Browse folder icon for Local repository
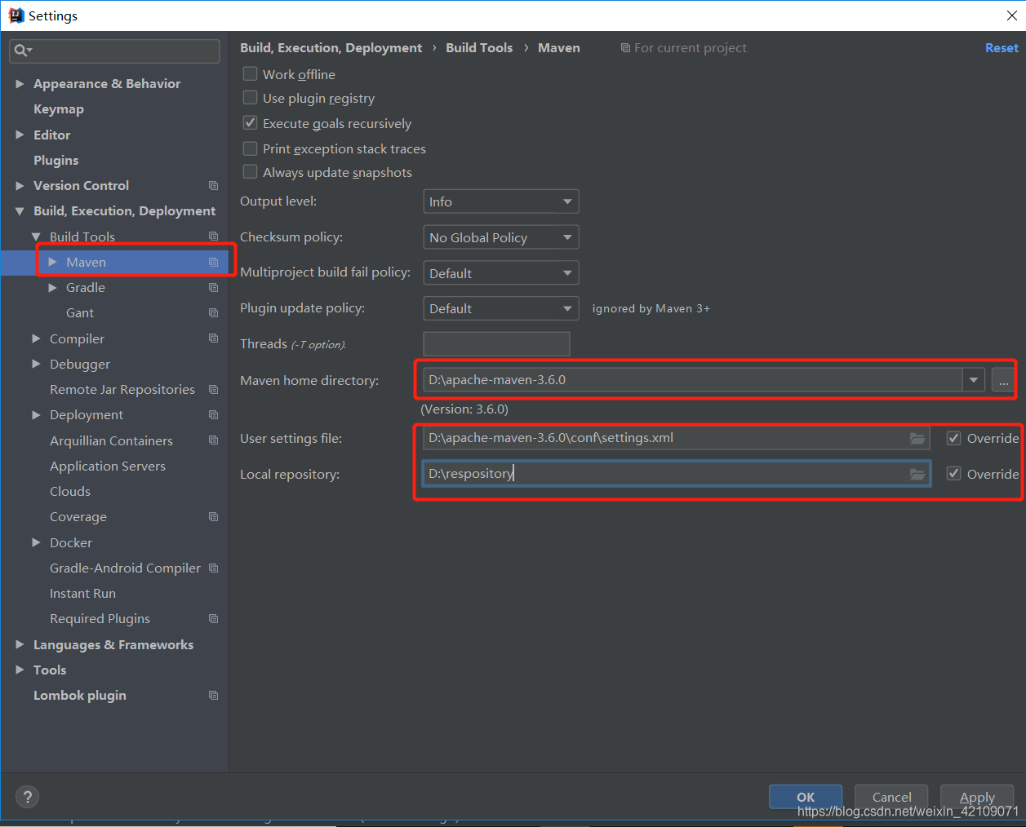Viewport: 1026px width, 827px height. 917,474
